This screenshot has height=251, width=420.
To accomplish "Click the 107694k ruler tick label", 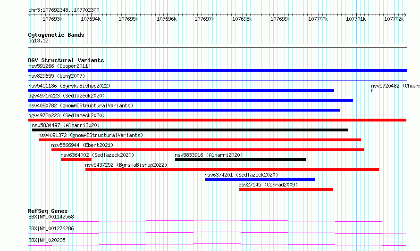I will coord(91,19).
